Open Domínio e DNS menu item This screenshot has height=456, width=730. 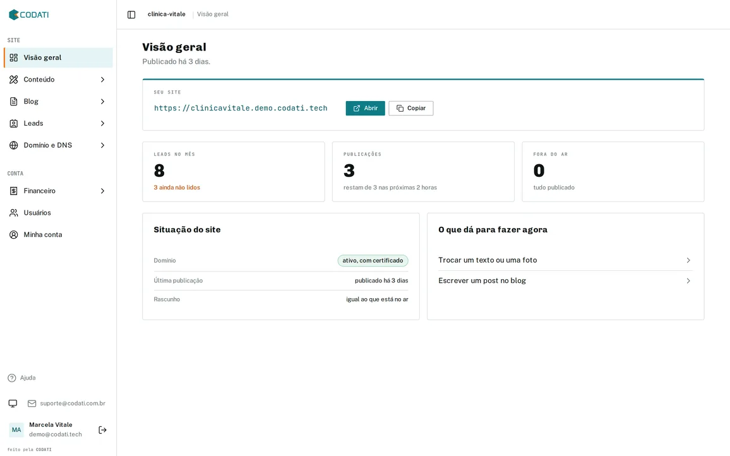coord(58,145)
